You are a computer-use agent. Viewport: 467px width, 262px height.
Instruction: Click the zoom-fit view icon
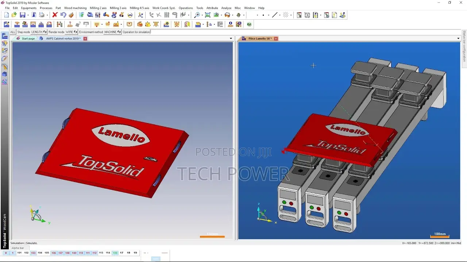point(208,15)
